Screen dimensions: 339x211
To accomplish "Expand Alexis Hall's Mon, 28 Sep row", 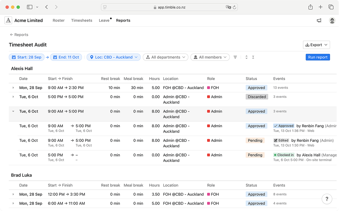I will (13, 88).
